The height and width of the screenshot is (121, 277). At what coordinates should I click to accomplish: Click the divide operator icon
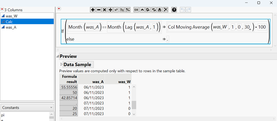point(110,10)
